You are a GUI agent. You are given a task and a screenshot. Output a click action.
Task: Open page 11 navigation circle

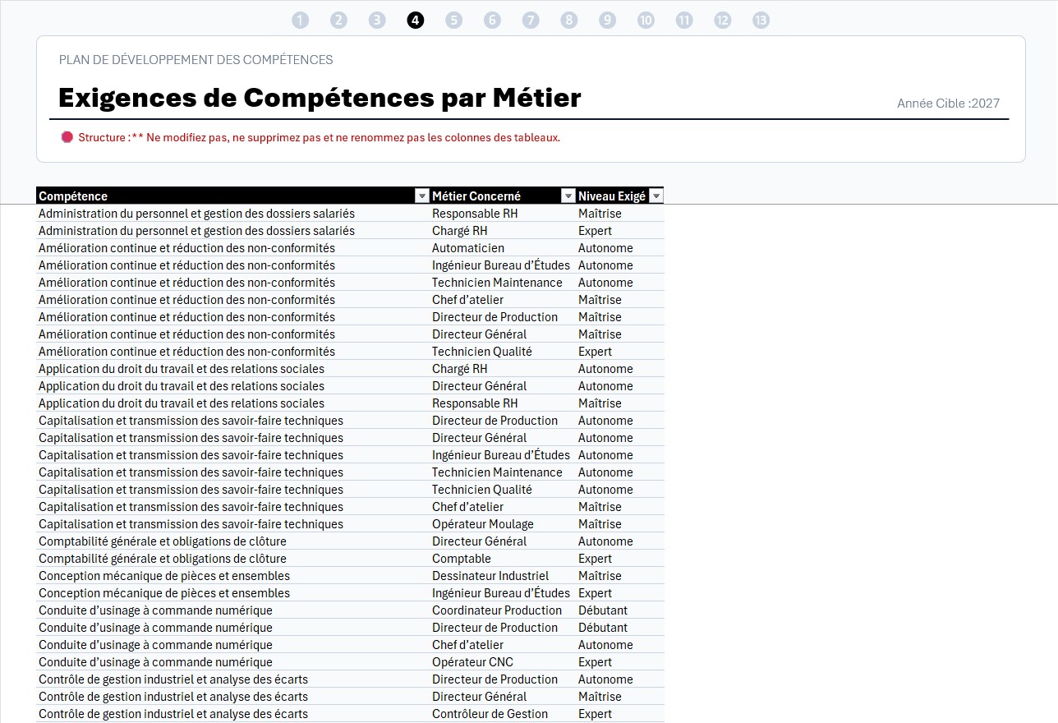(684, 21)
